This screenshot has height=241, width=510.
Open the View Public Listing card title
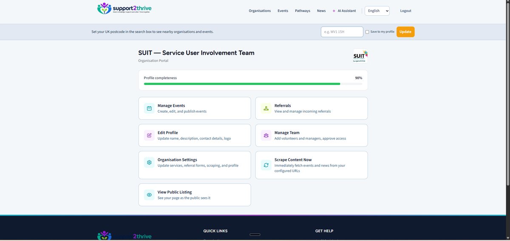pos(175,192)
